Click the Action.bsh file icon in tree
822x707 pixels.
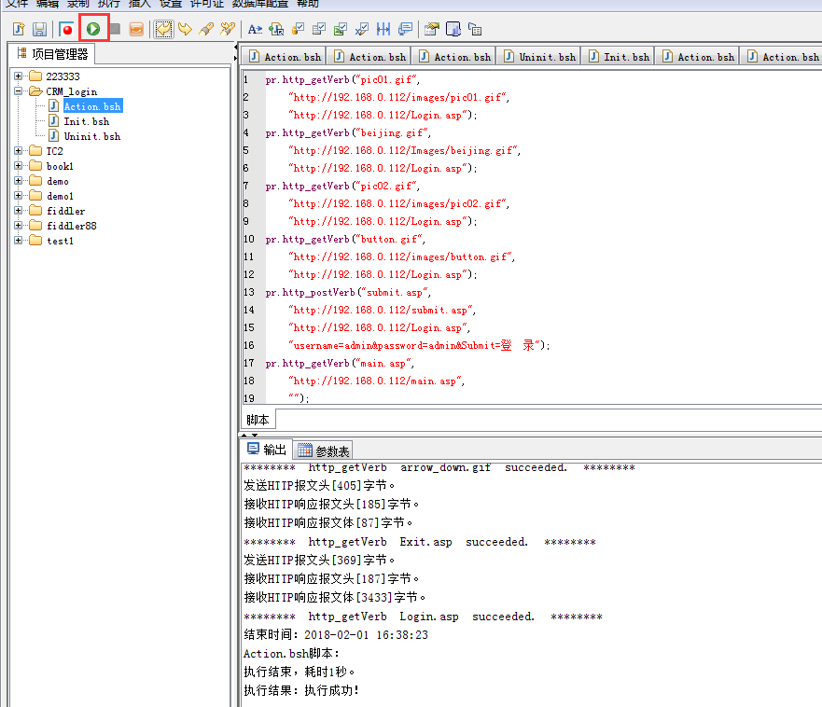54,106
